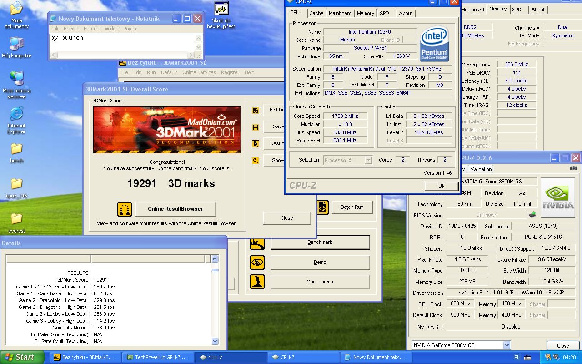Click Notepad vertical scroll-down arrow
Screen dimensions: 582x364
[x=198, y=47]
